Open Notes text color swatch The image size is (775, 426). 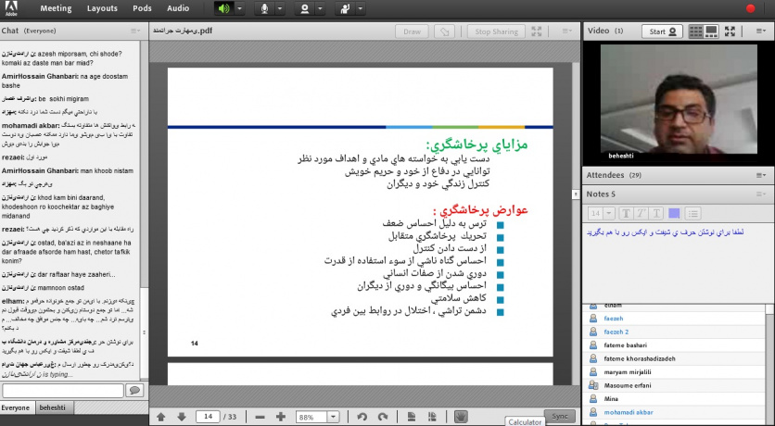(x=674, y=213)
